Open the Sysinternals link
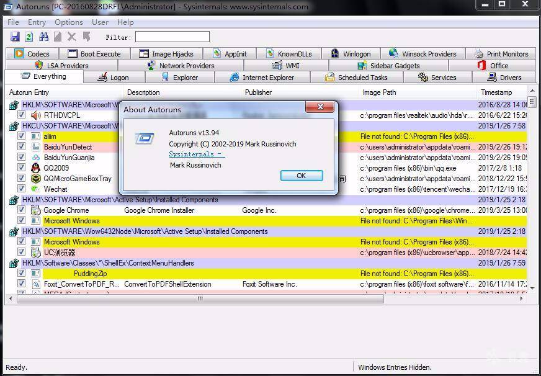This screenshot has height=376, width=541. (197, 154)
